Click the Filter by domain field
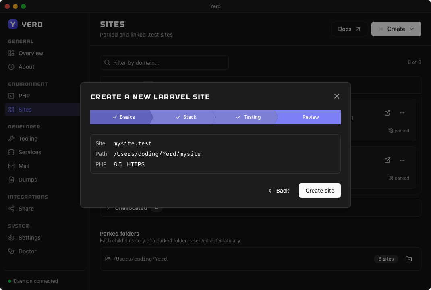 164,62
